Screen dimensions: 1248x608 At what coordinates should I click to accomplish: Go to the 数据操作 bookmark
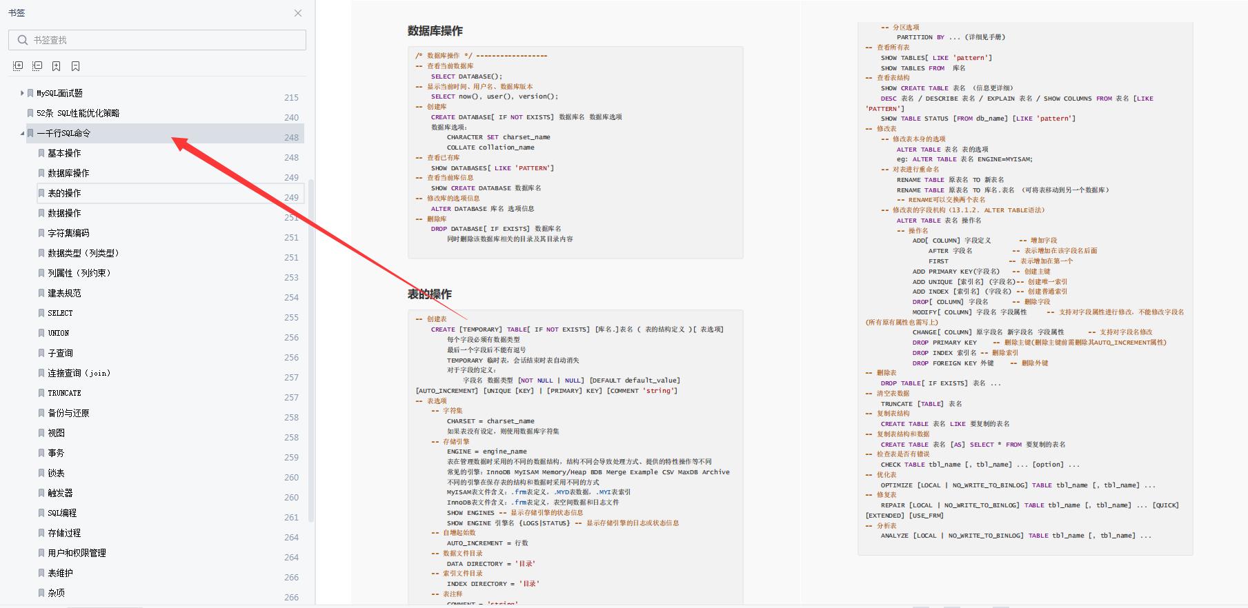tap(64, 213)
